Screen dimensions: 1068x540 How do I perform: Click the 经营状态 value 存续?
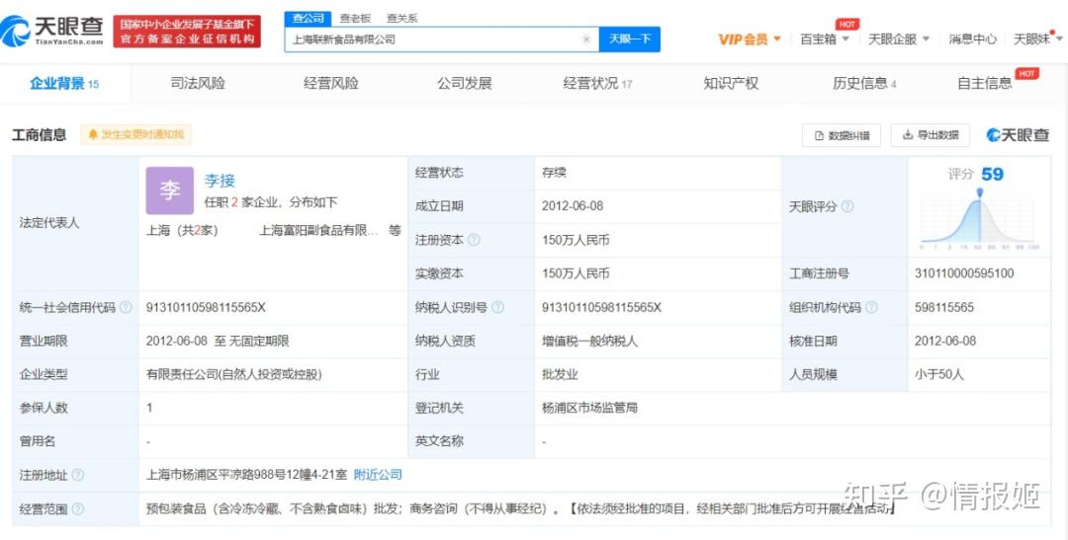[x=554, y=173]
